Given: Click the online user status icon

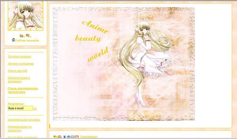Looking at the screenshot, I should 13,40.
